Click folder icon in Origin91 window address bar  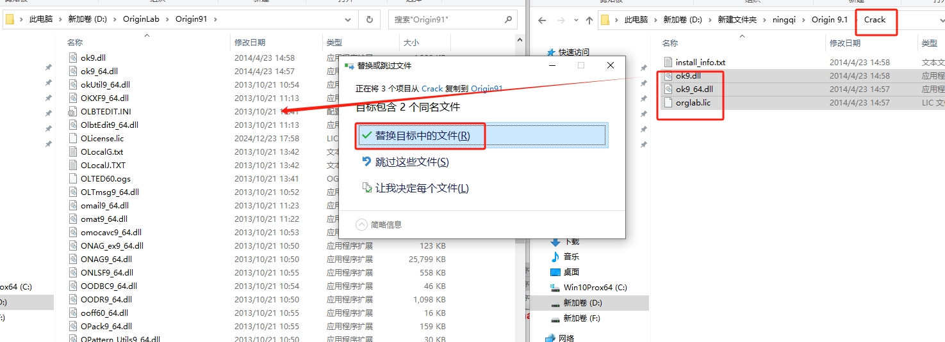click(x=10, y=19)
